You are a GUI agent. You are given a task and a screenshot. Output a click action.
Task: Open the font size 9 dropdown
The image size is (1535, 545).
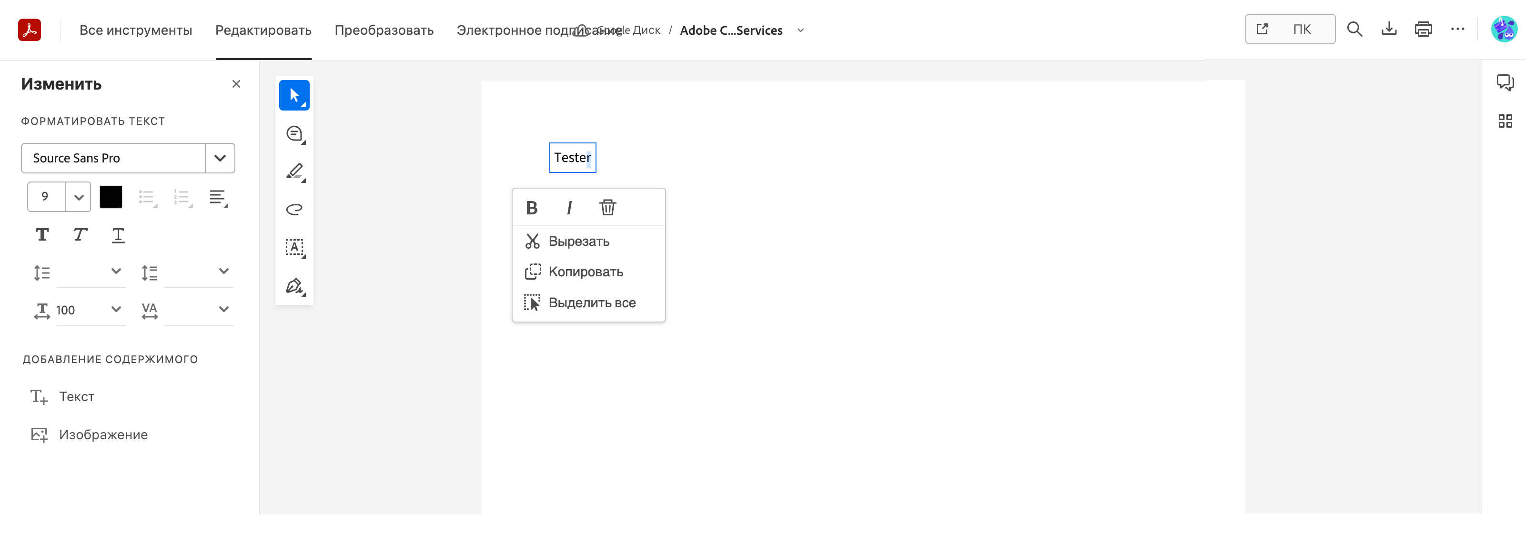point(78,197)
